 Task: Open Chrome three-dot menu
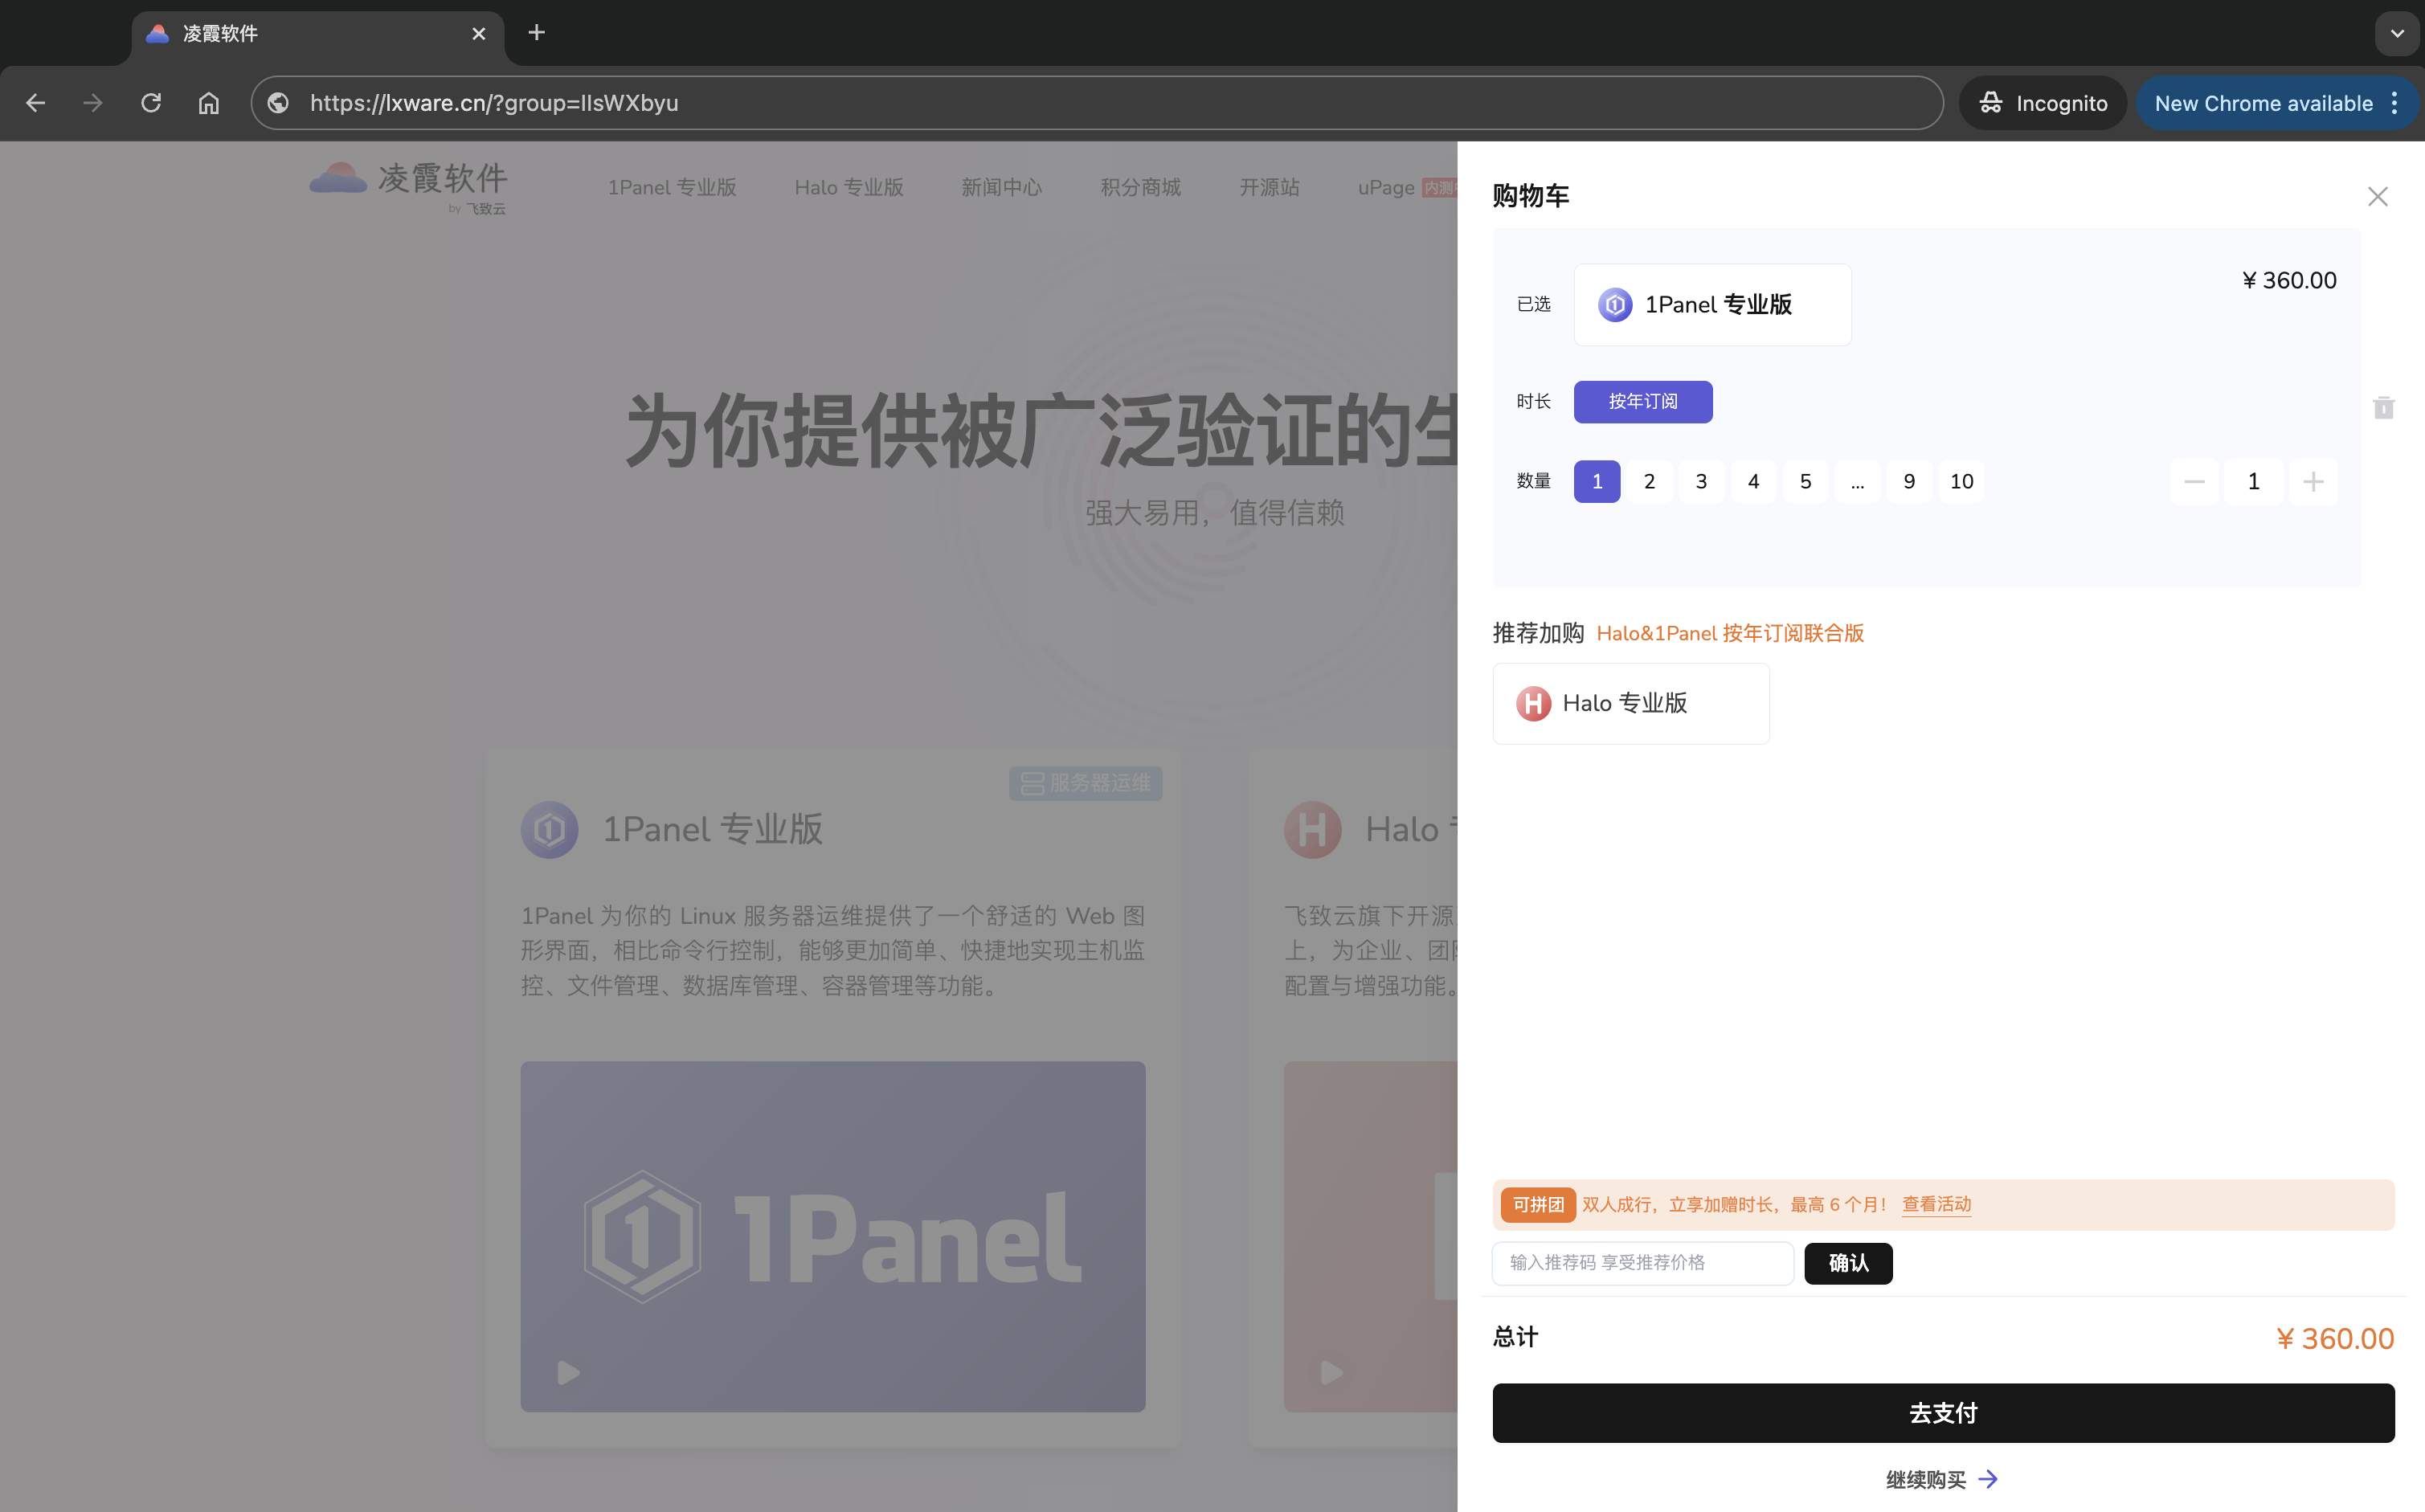tap(2394, 103)
